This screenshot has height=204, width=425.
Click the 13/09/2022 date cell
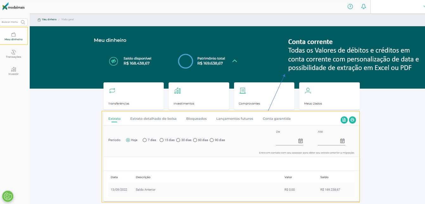pyautogui.click(x=119, y=190)
